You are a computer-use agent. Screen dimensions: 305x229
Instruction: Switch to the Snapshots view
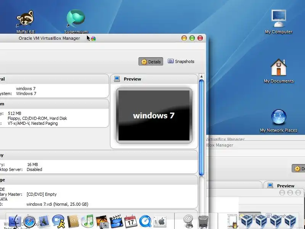tap(181, 61)
